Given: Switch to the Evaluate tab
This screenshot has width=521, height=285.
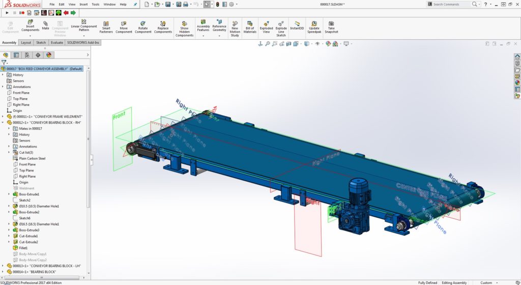Looking at the screenshot, I should [57, 43].
